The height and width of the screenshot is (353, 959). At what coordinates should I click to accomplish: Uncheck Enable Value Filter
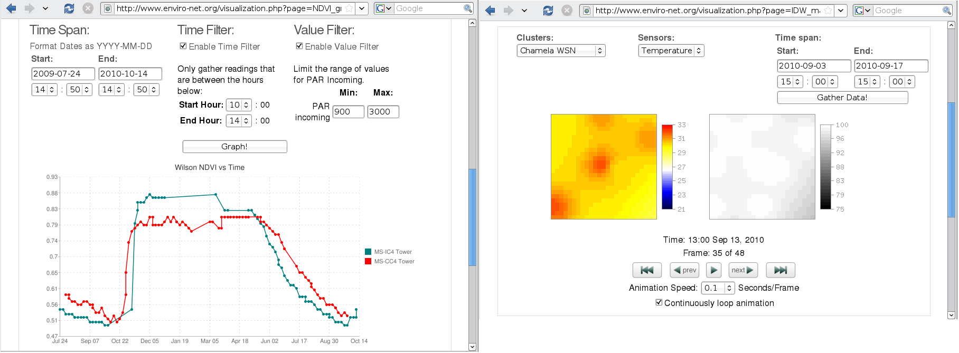(299, 46)
